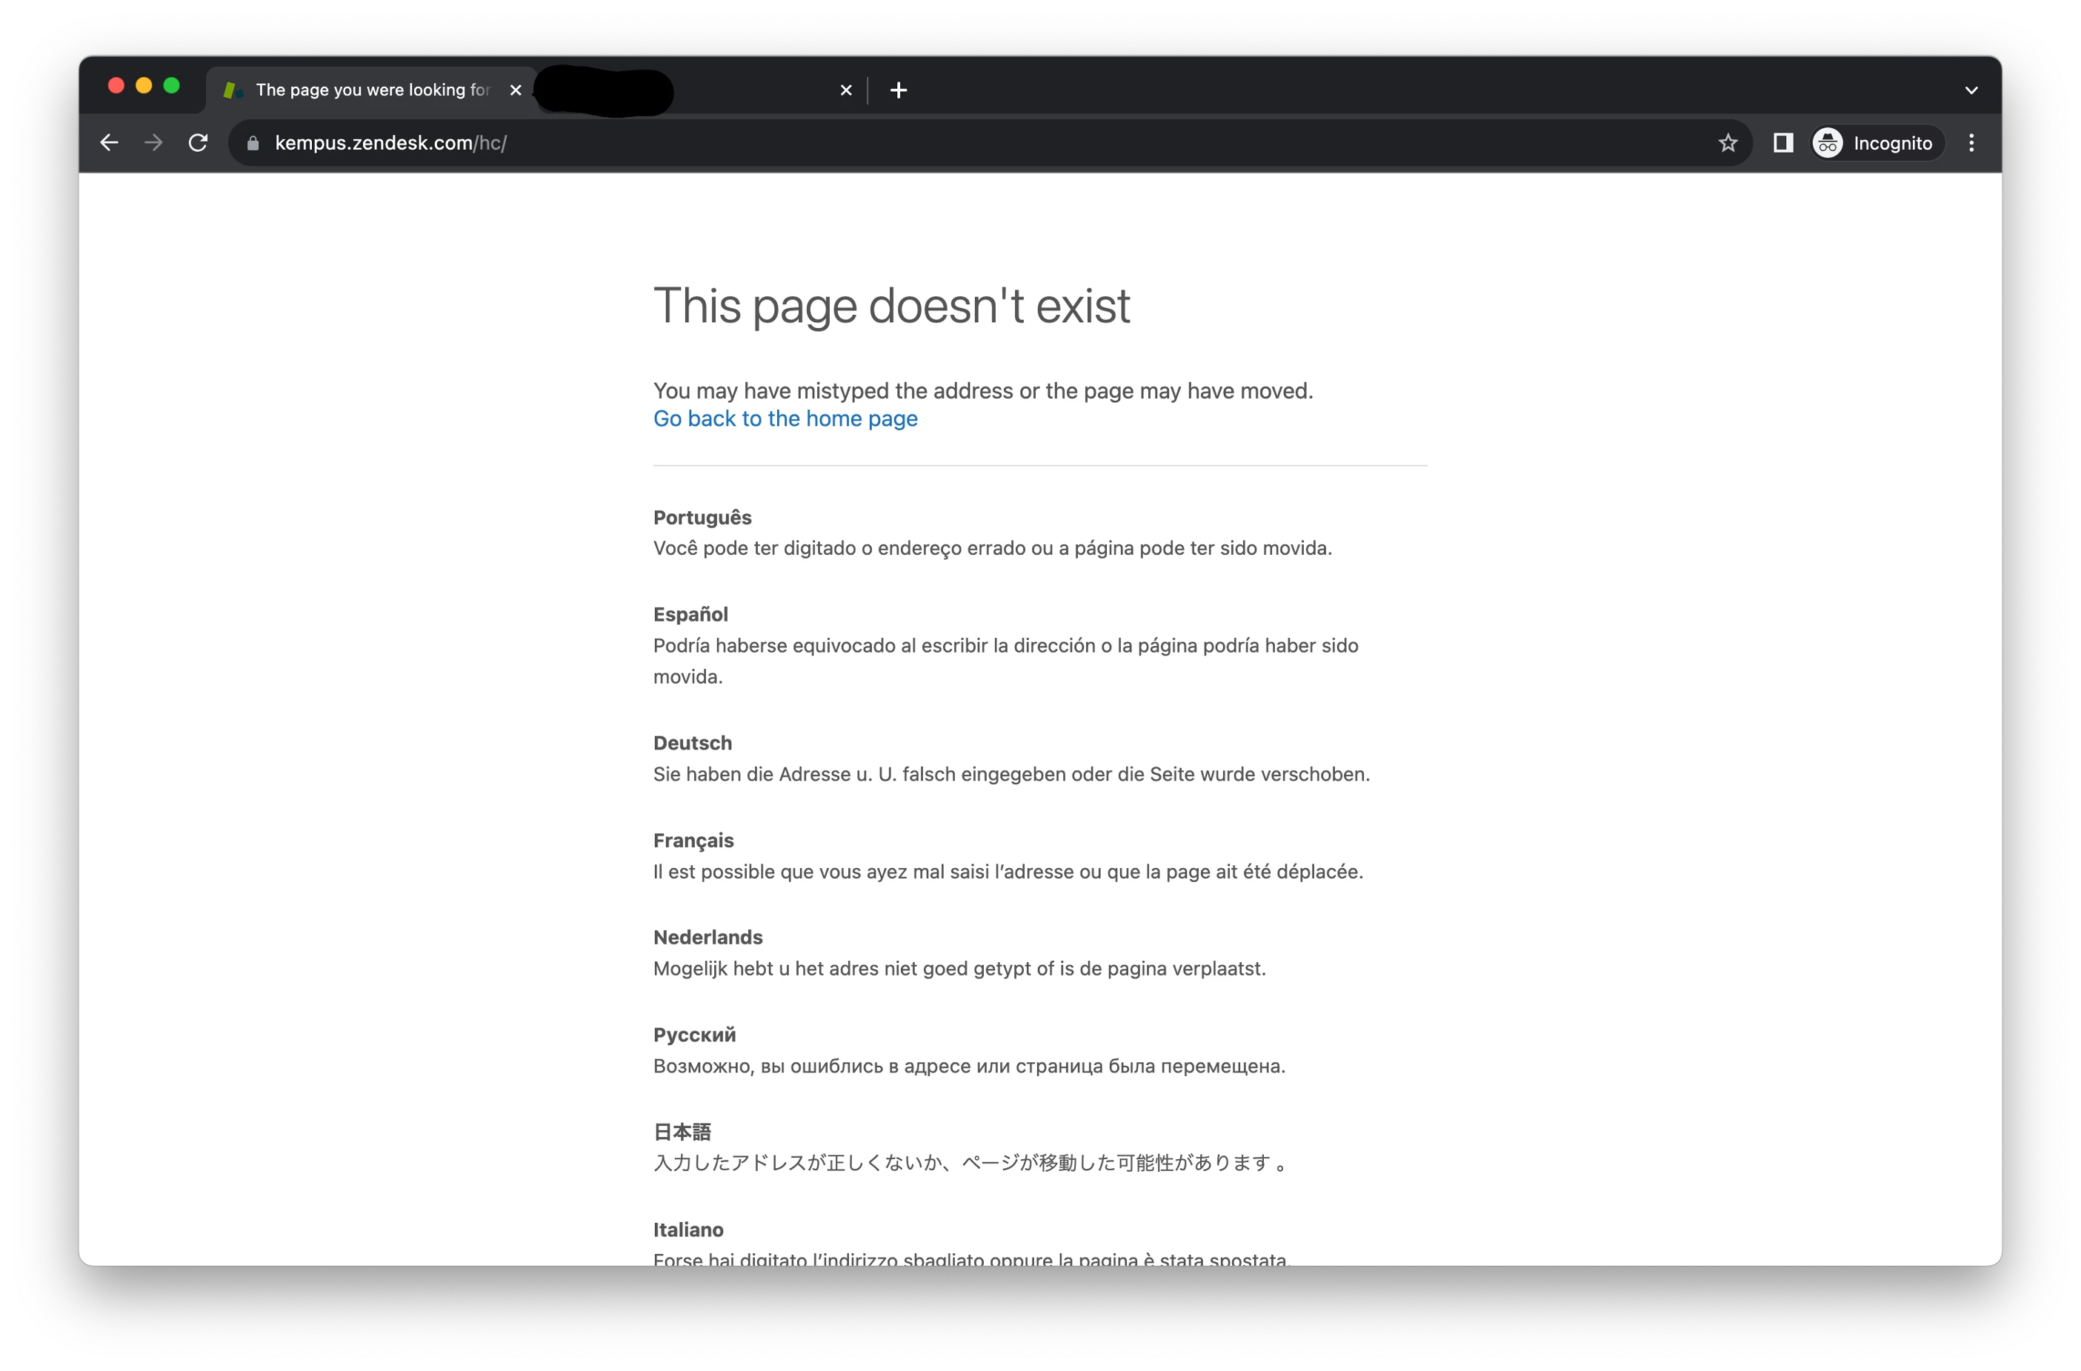The image size is (2081, 1371).
Task: Close the first browser tab
Action: [x=516, y=90]
